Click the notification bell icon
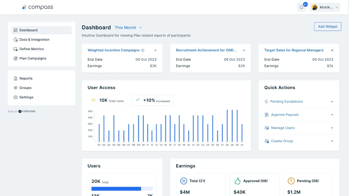The image size is (349, 196). 301,7
